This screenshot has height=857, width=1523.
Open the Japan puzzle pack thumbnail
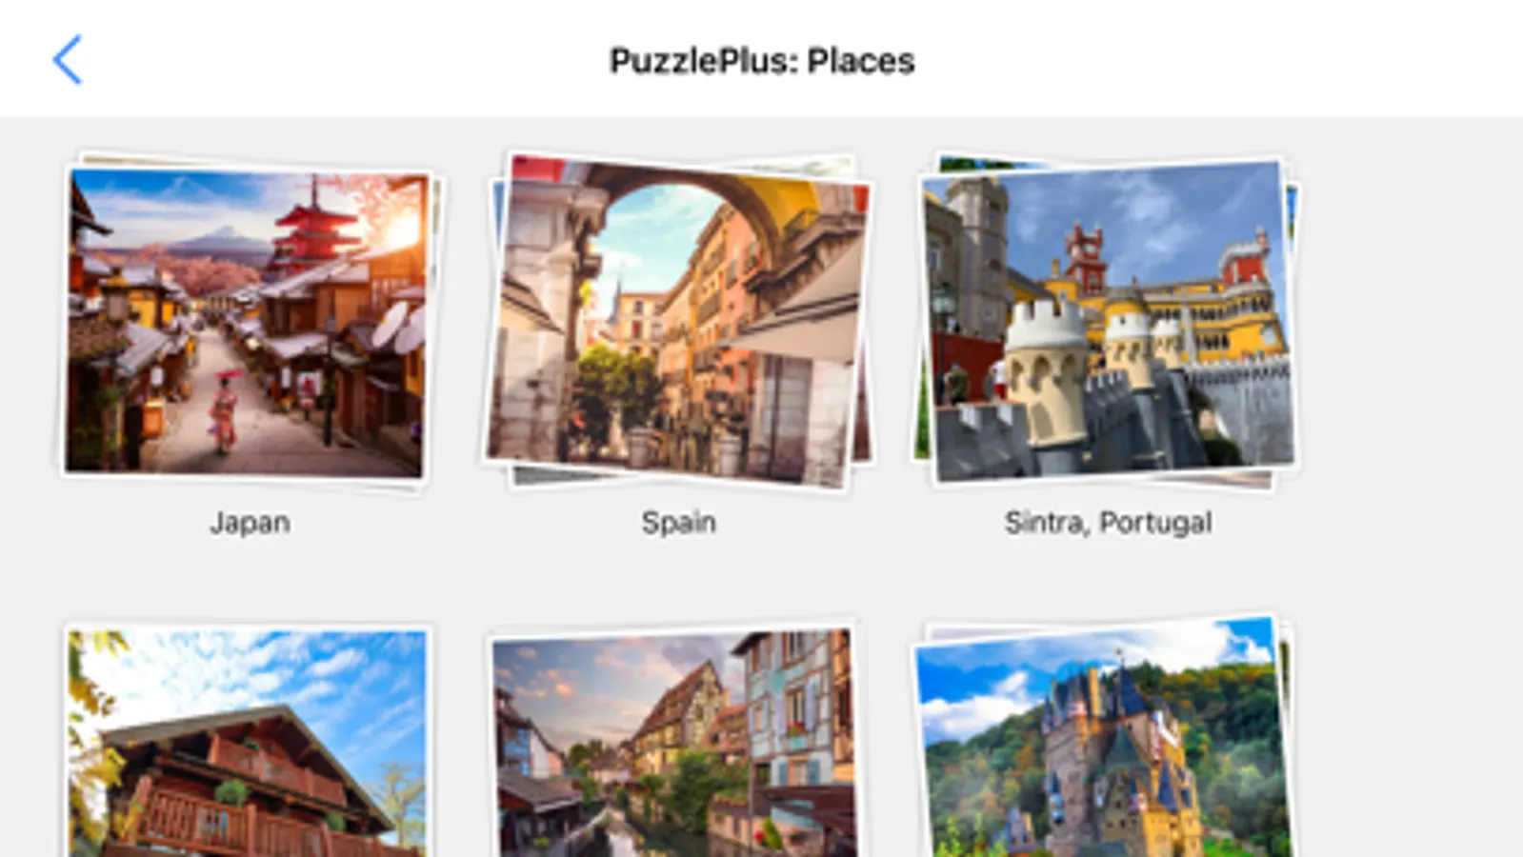point(246,321)
